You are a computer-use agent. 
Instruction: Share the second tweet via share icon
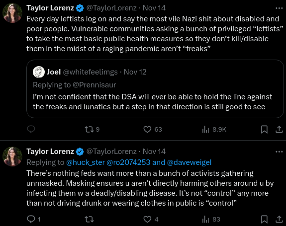279,219
